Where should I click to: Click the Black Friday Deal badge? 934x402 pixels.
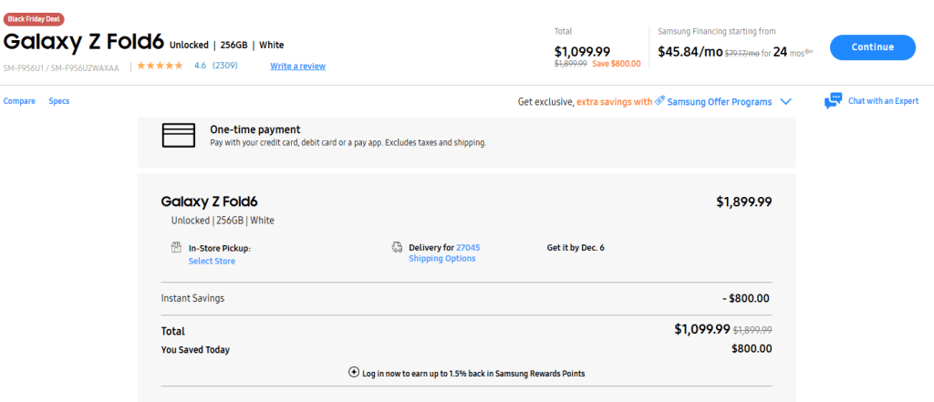click(x=34, y=19)
